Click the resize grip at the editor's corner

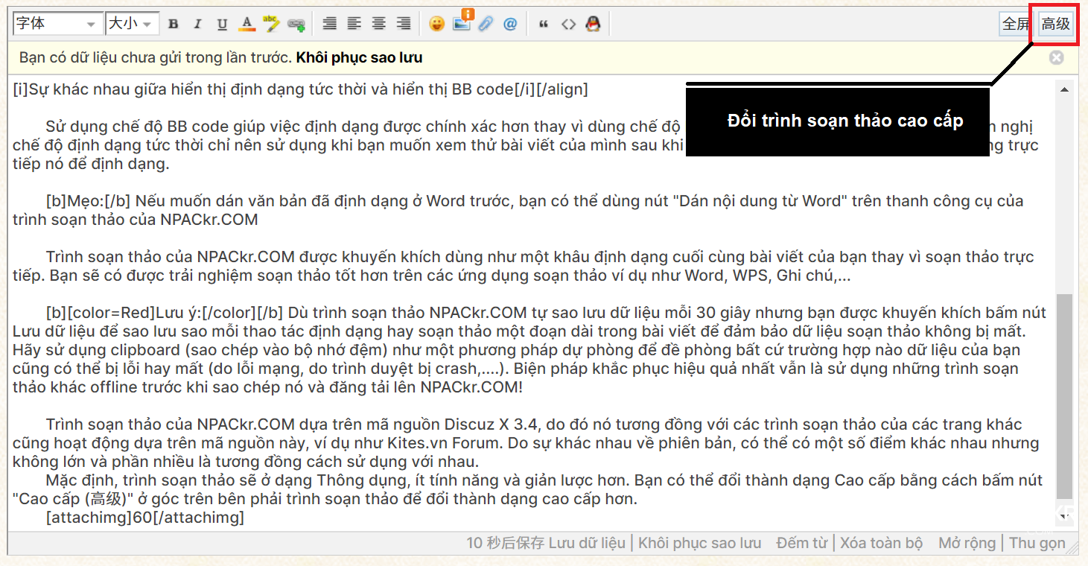1072,548
